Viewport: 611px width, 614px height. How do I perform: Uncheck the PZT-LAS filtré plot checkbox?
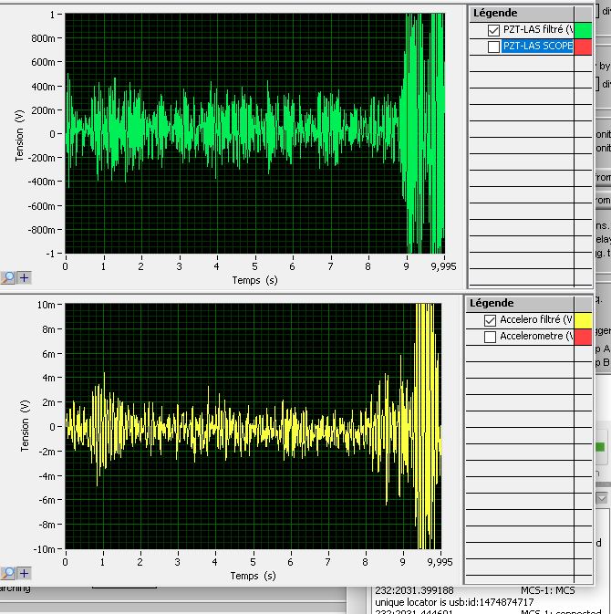493,30
